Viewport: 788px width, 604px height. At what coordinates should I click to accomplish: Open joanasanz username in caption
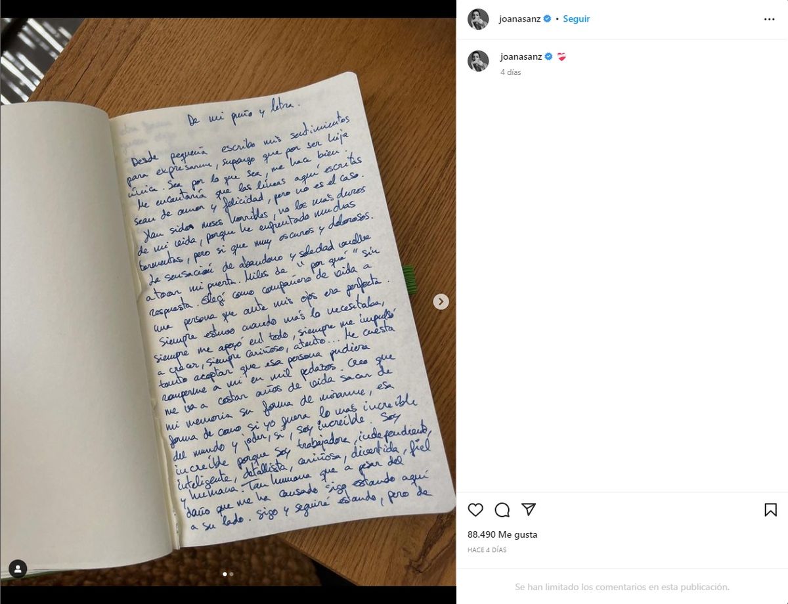pos(521,57)
